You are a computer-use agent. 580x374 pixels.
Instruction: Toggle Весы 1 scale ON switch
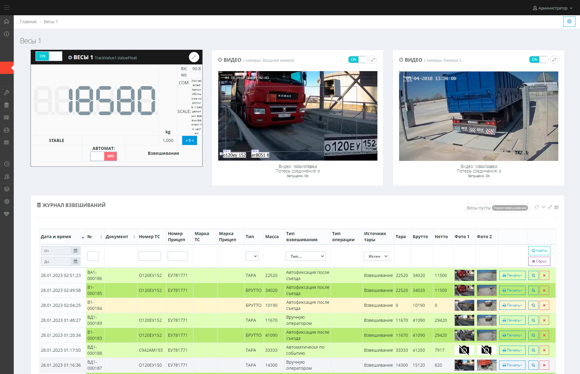point(49,56)
